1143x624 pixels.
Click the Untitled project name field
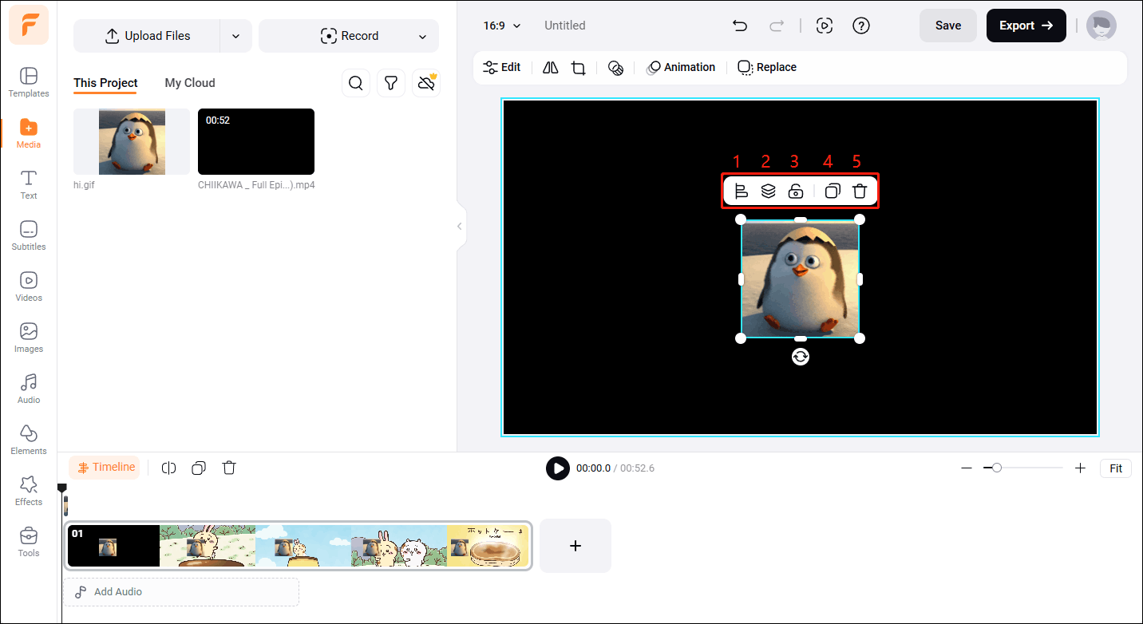pos(565,26)
